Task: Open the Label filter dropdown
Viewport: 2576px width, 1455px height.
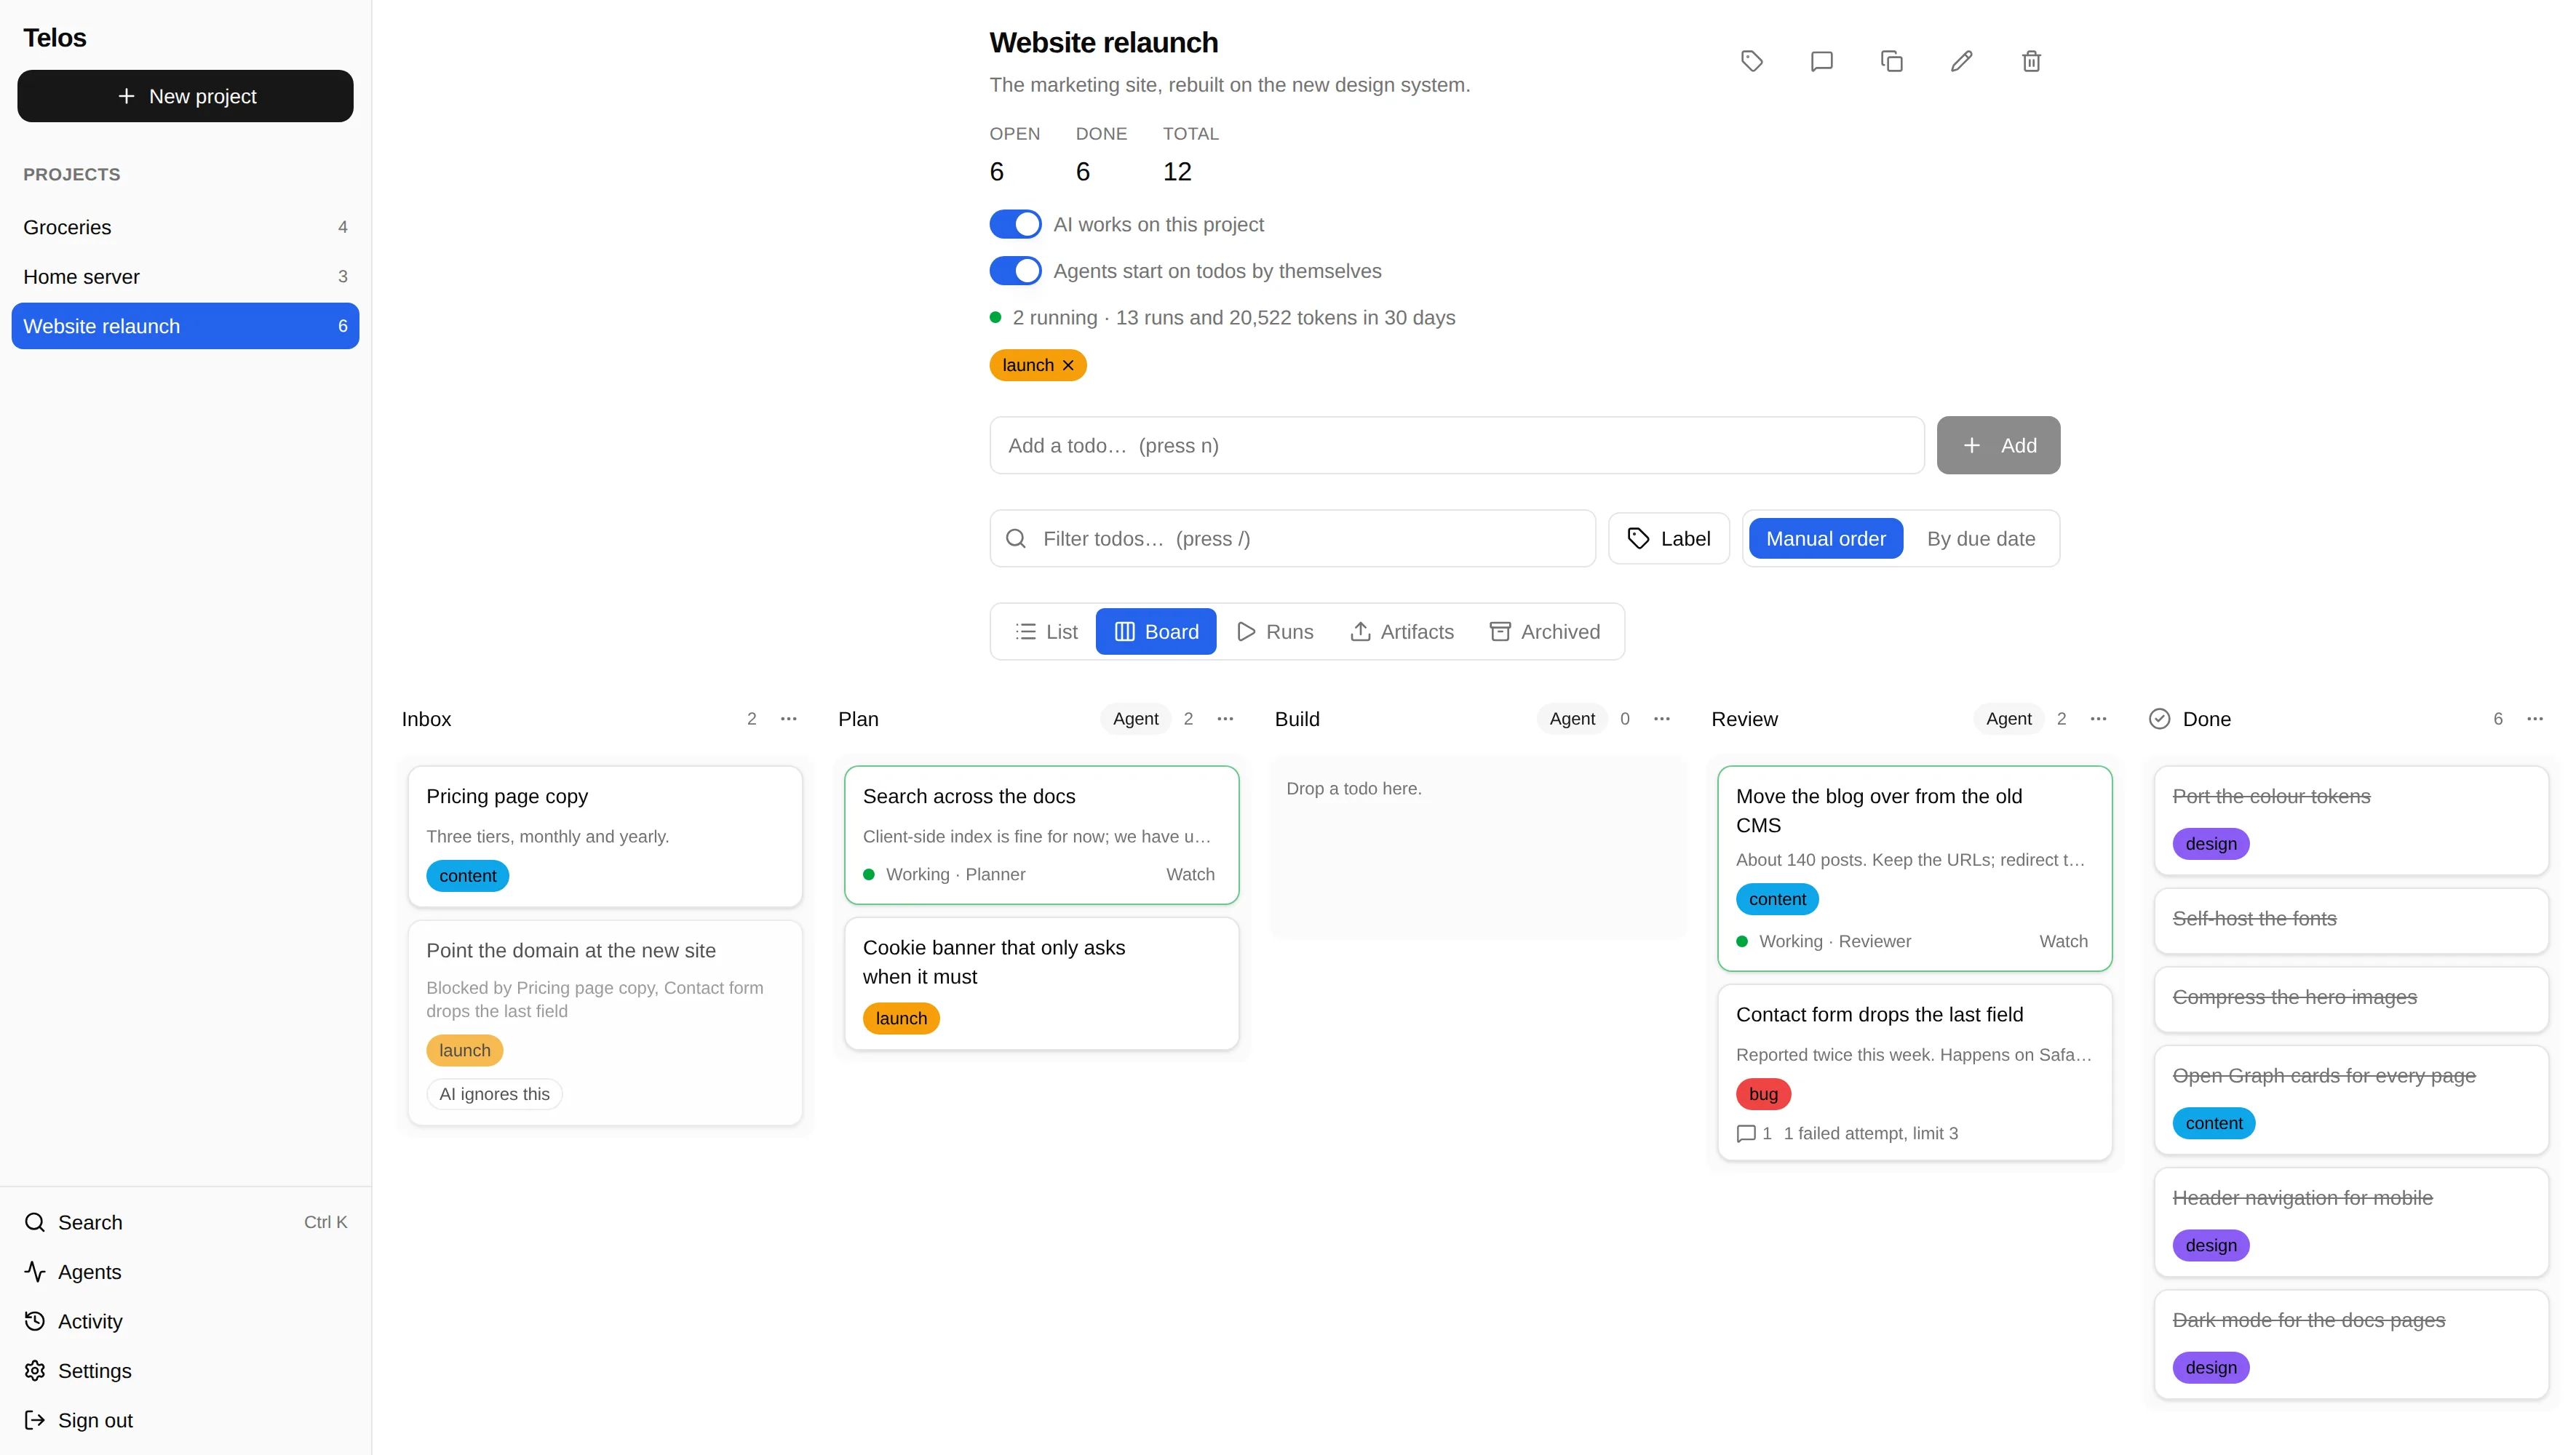Action: click(1668, 538)
